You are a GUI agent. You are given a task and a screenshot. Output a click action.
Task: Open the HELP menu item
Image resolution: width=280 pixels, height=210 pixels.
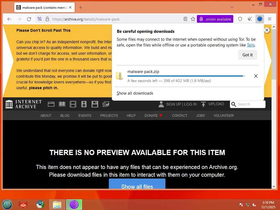pos(131,116)
